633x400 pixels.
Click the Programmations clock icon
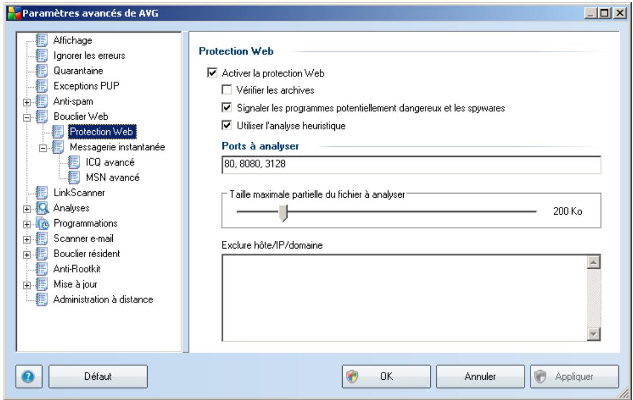[x=42, y=223]
